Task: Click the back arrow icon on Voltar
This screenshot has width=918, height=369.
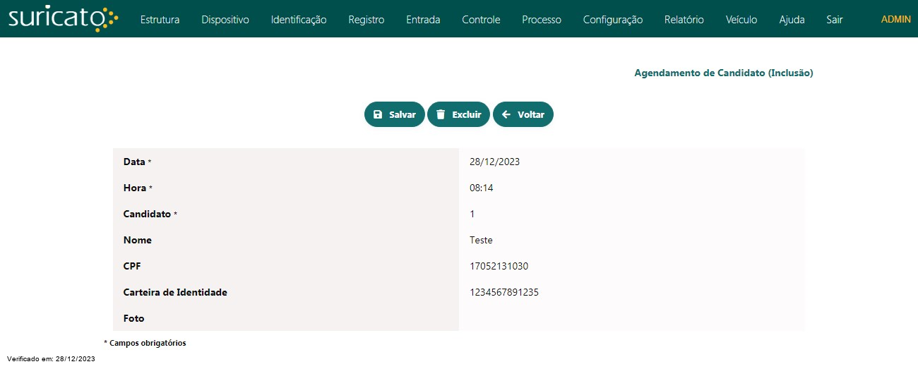Action: click(x=506, y=114)
